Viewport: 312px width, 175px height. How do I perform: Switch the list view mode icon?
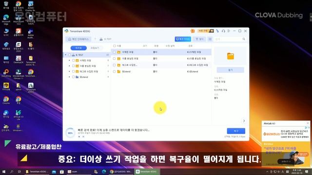pyautogui.click(x=210, y=39)
